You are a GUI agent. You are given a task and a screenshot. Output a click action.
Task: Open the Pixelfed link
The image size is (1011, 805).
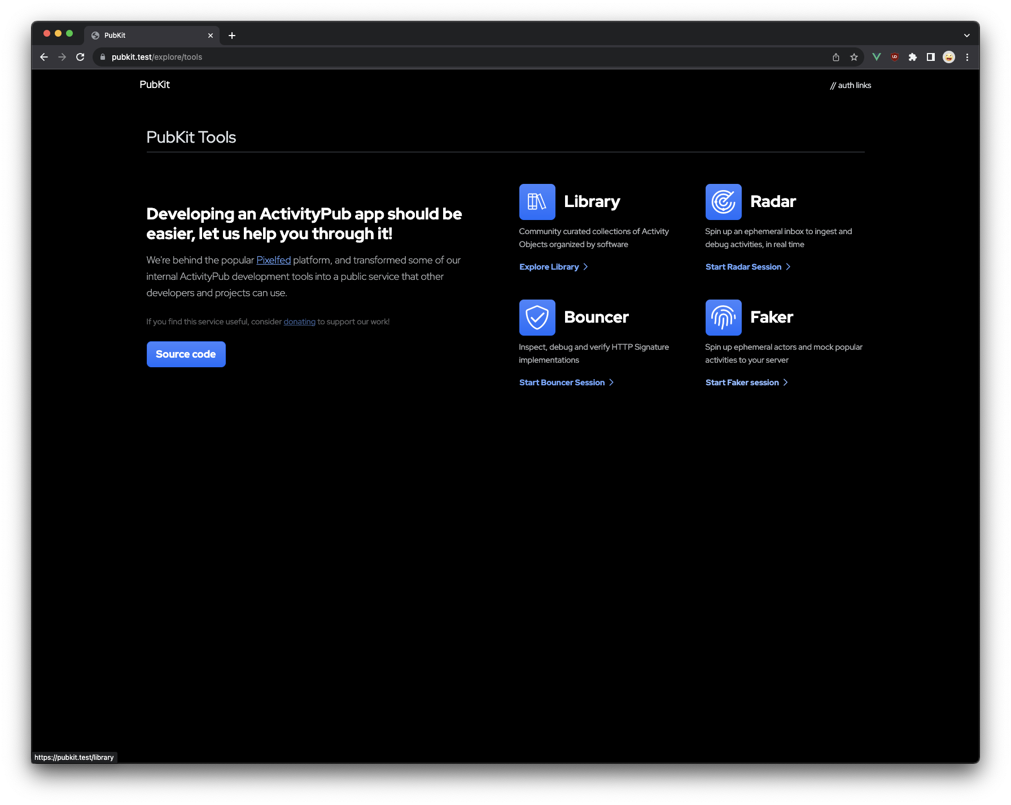(x=274, y=260)
